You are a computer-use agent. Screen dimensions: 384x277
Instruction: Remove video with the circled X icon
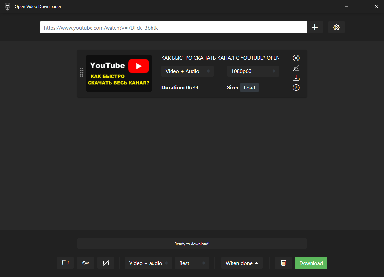click(x=296, y=58)
